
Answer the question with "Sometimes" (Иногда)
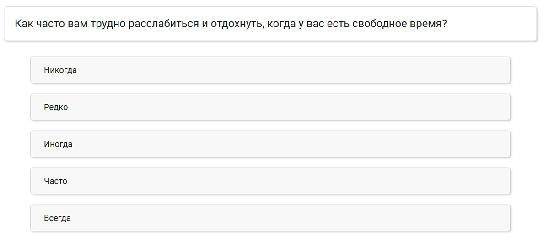[270, 144]
